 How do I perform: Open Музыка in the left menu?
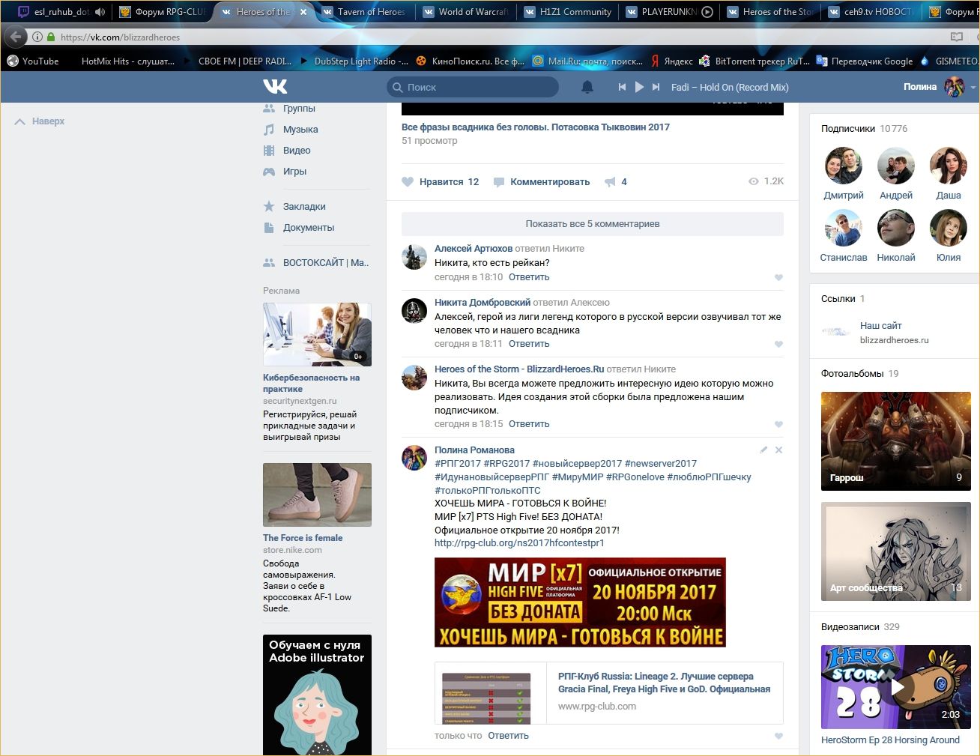[300, 130]
